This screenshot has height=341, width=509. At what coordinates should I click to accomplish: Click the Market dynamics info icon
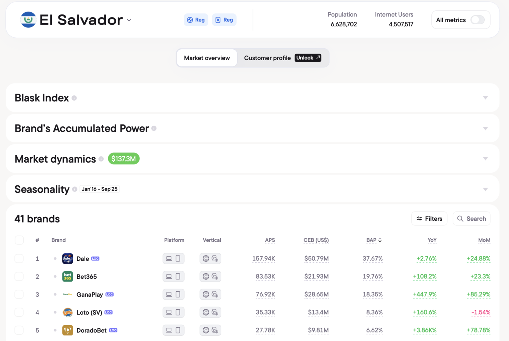[x=101, y=159]
